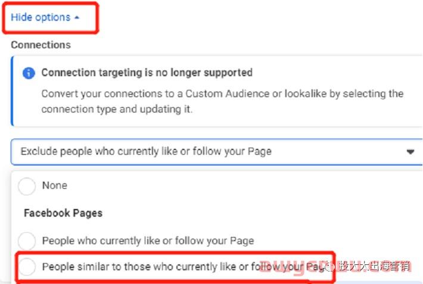Click the blue info circle icon
423x284 pixels.
29,73
